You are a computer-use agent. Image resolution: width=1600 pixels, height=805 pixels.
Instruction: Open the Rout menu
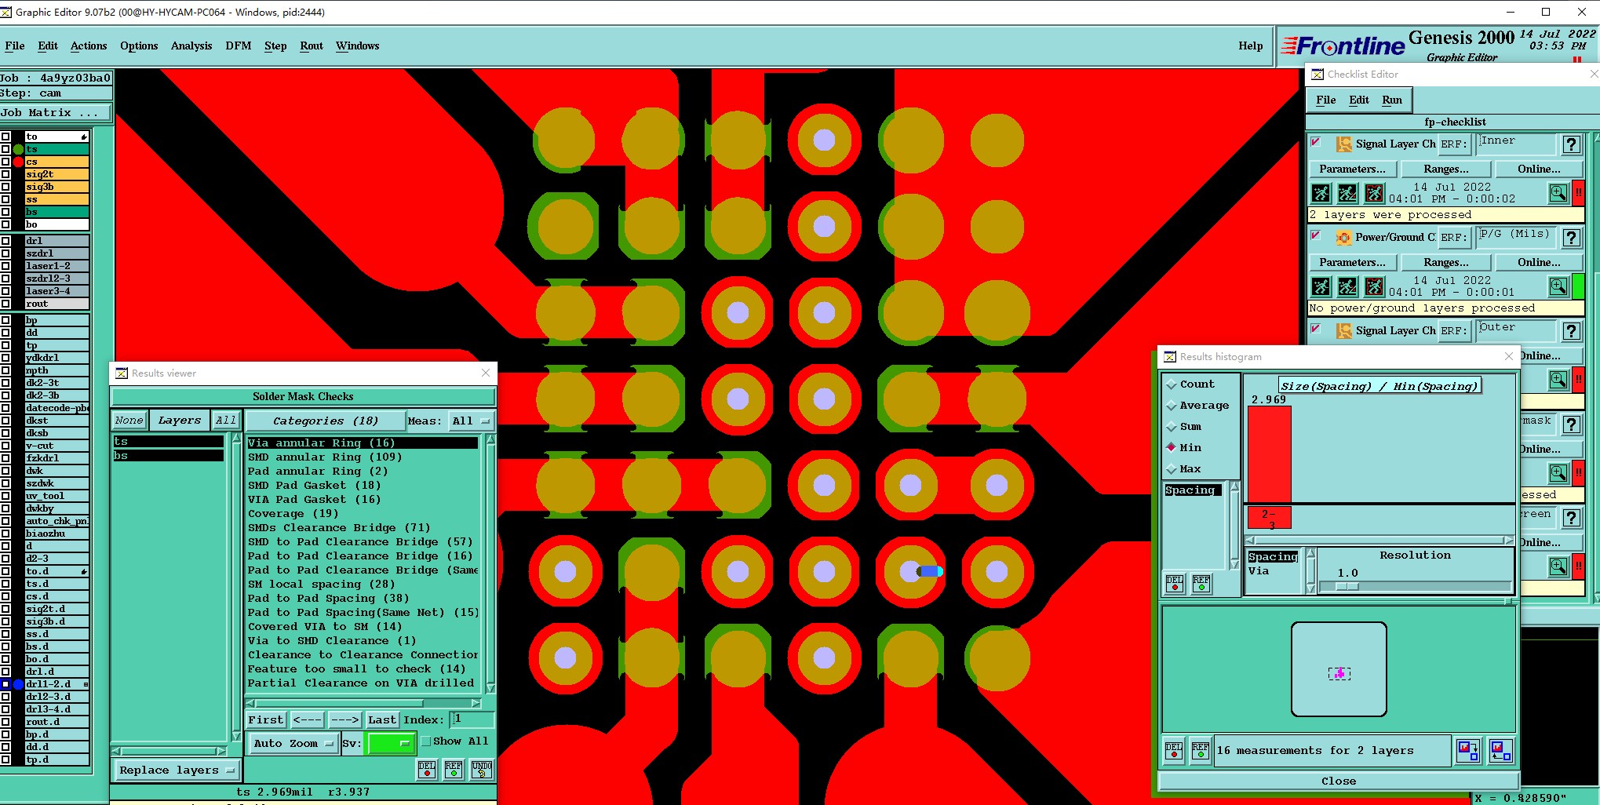312,46
